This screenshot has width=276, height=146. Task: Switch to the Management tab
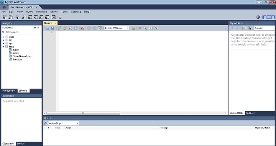(9, 91)
